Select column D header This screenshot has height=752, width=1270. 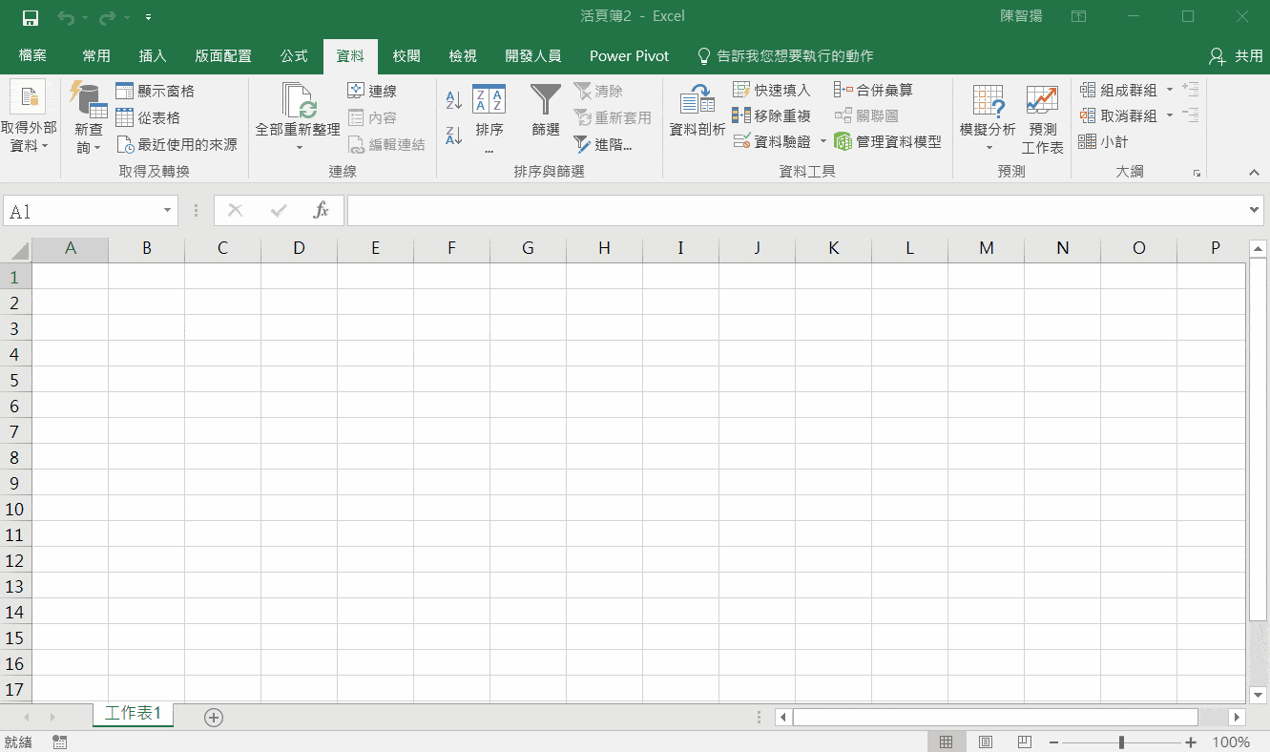299,248
